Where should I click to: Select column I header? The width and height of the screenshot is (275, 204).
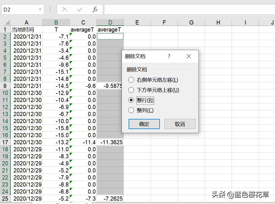click(x=245, y=23)
